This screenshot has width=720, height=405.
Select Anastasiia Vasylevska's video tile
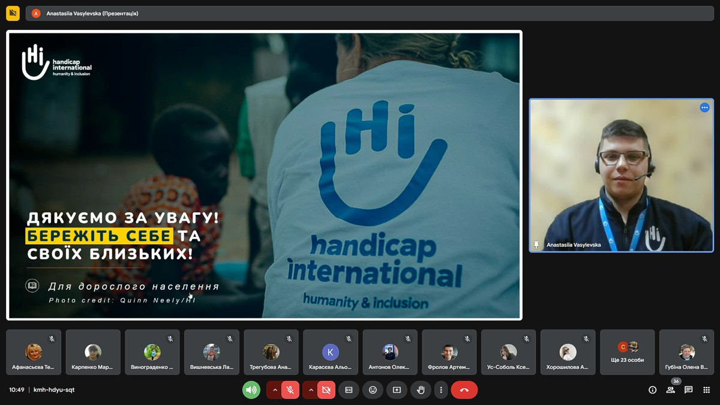(622, 175)
